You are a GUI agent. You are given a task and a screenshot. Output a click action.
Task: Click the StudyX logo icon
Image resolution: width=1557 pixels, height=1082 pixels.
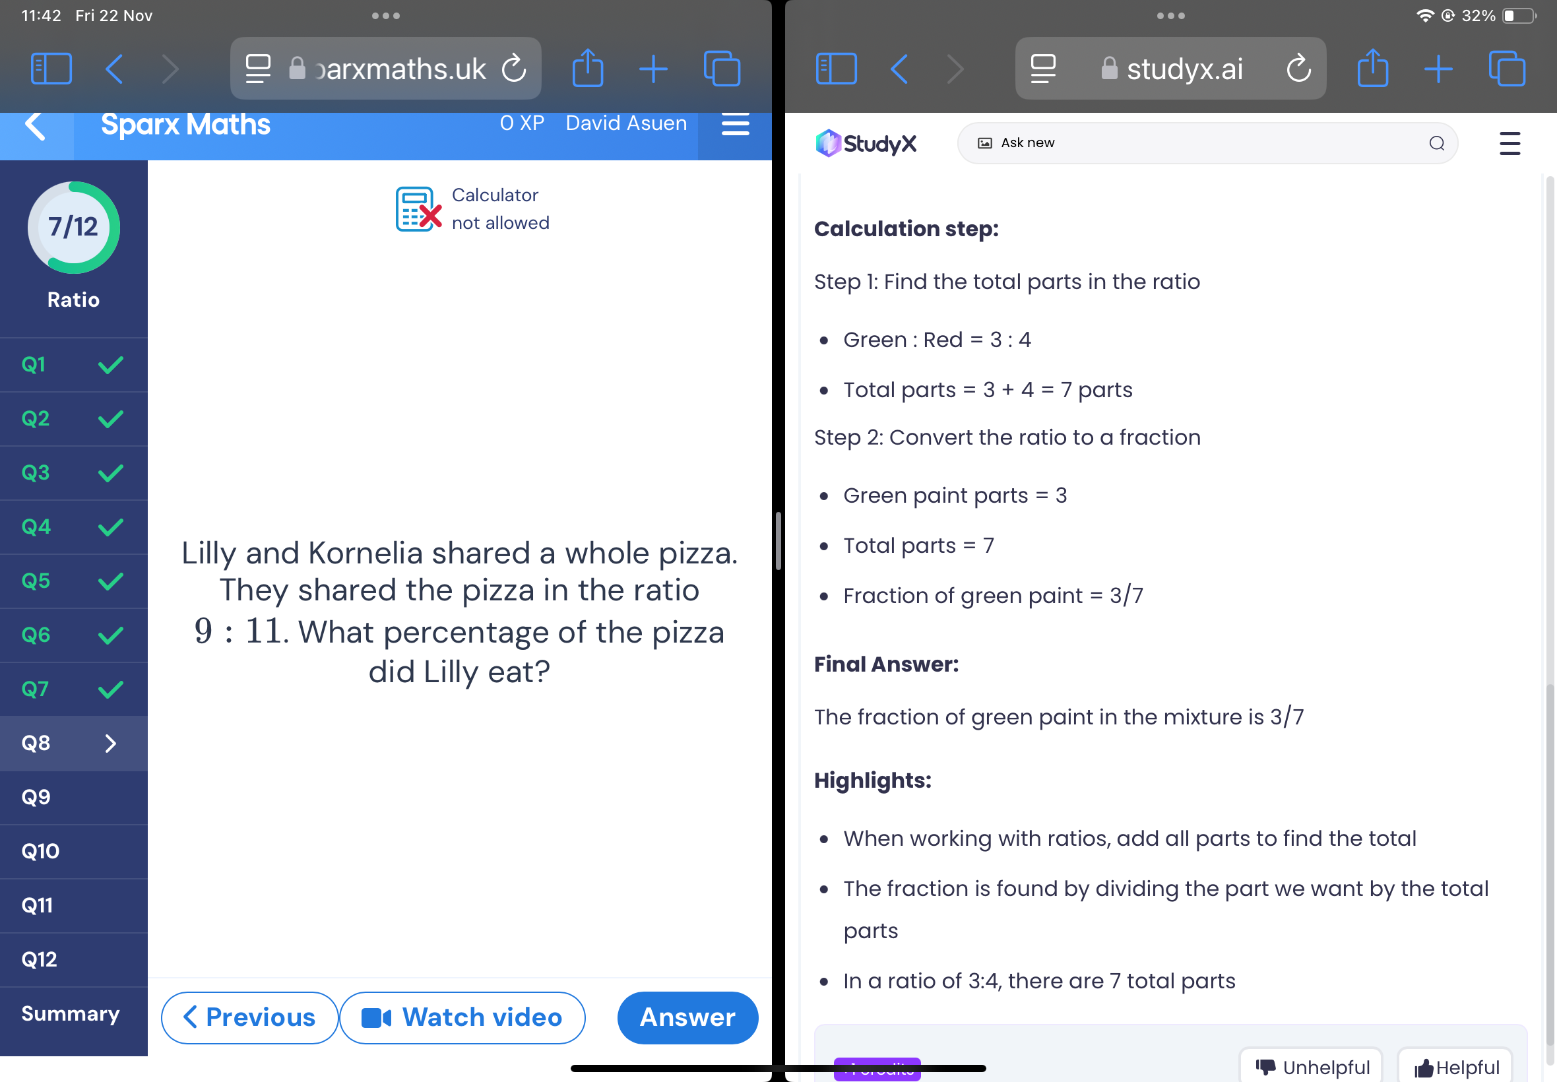coord(828,142)
